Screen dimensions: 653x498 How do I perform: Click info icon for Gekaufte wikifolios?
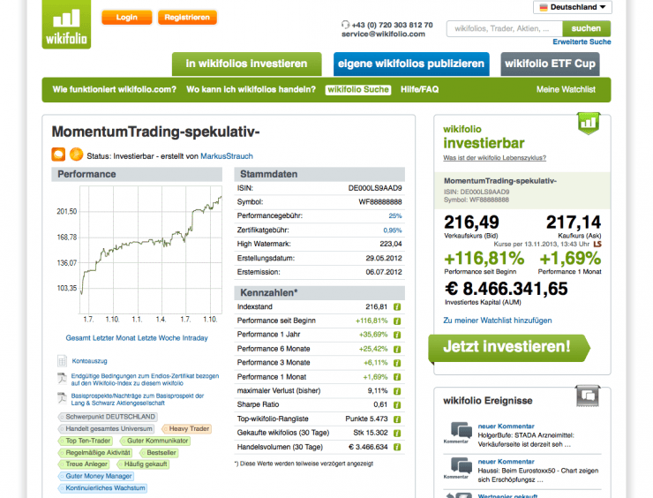pos(397,434)
